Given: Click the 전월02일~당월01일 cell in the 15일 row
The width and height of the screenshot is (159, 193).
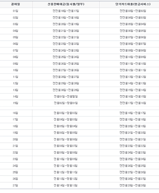Looking at the screenshot, I should pos(66,103).
